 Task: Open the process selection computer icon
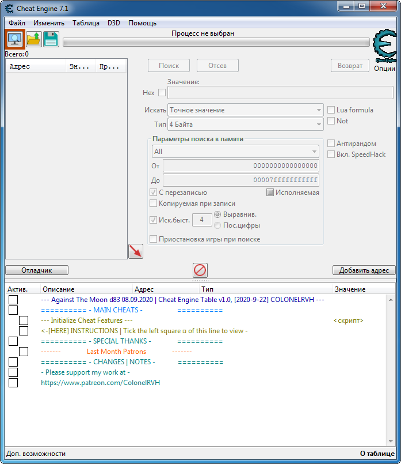(14, 39)
